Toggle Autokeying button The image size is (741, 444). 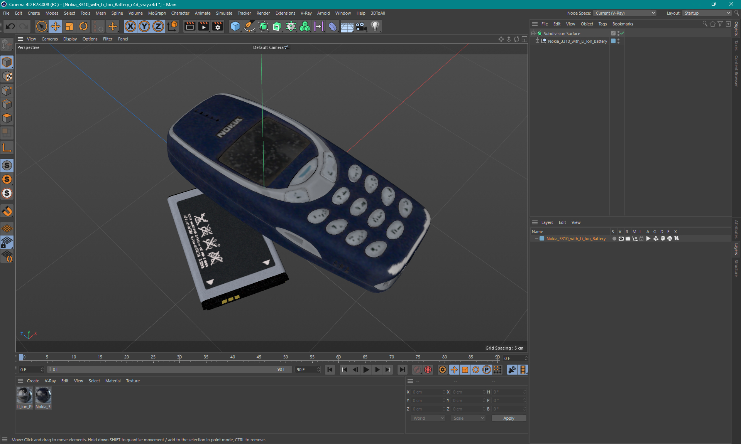pos(428,370)
